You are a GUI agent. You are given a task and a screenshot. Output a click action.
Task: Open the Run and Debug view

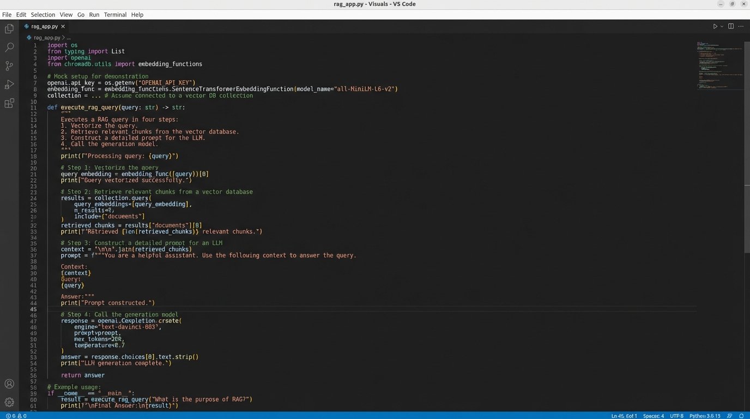9,85
